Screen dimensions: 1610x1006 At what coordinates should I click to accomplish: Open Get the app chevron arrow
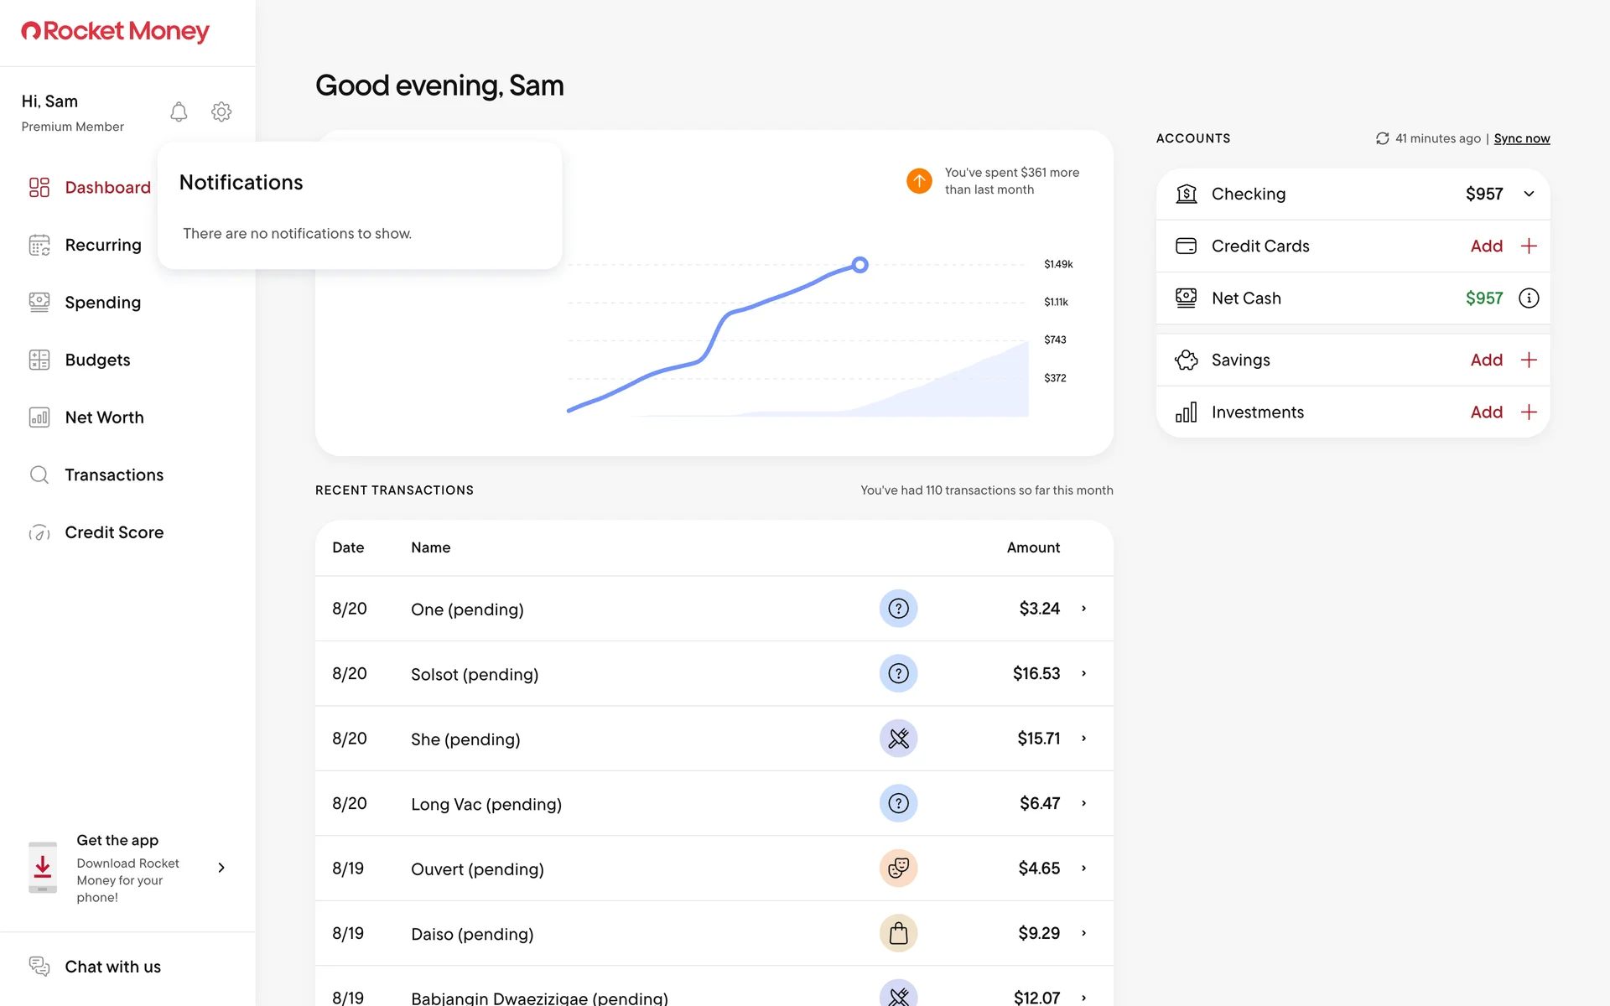(221, 868)
